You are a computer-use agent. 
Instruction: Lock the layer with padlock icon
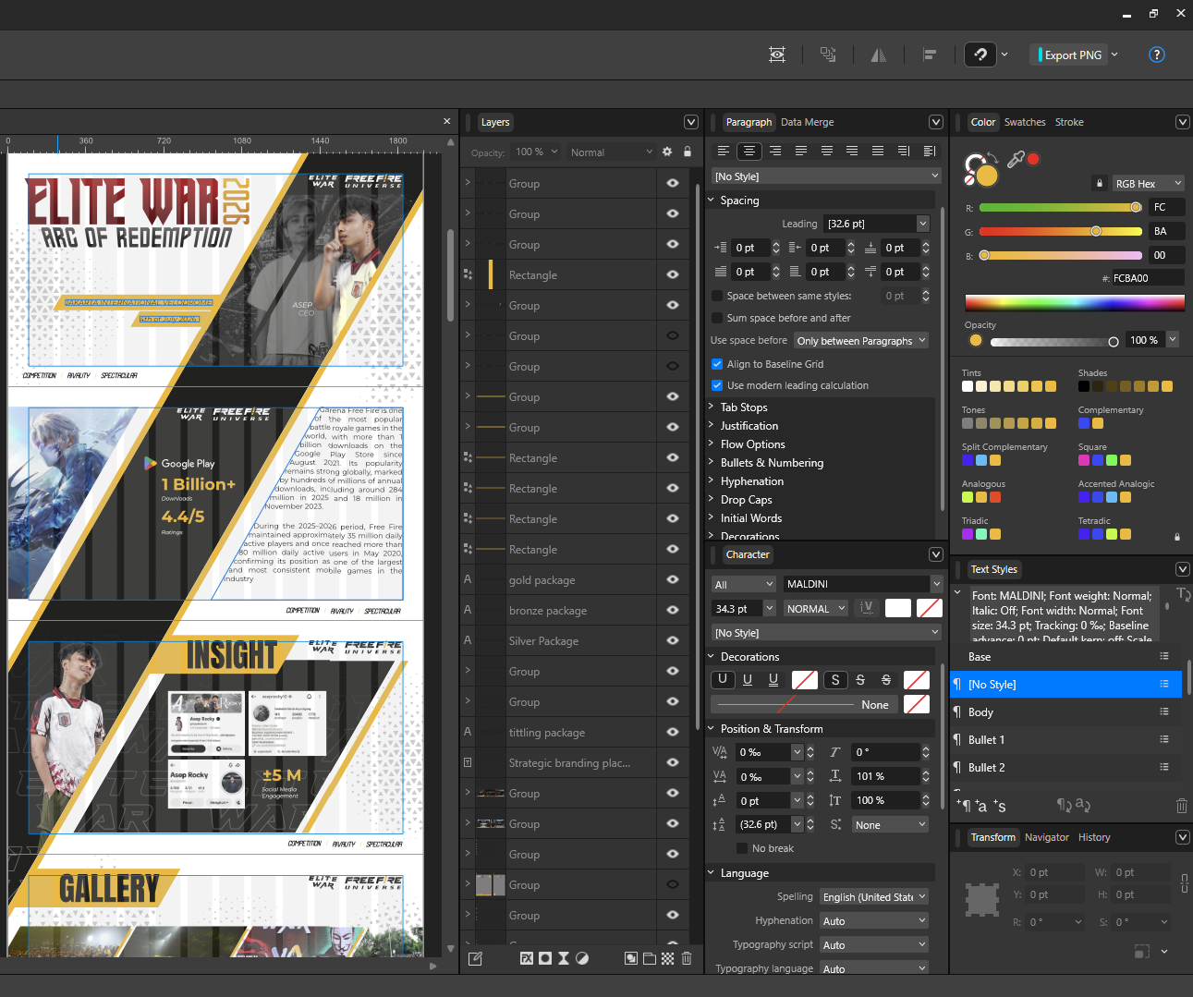pos(688,152)
